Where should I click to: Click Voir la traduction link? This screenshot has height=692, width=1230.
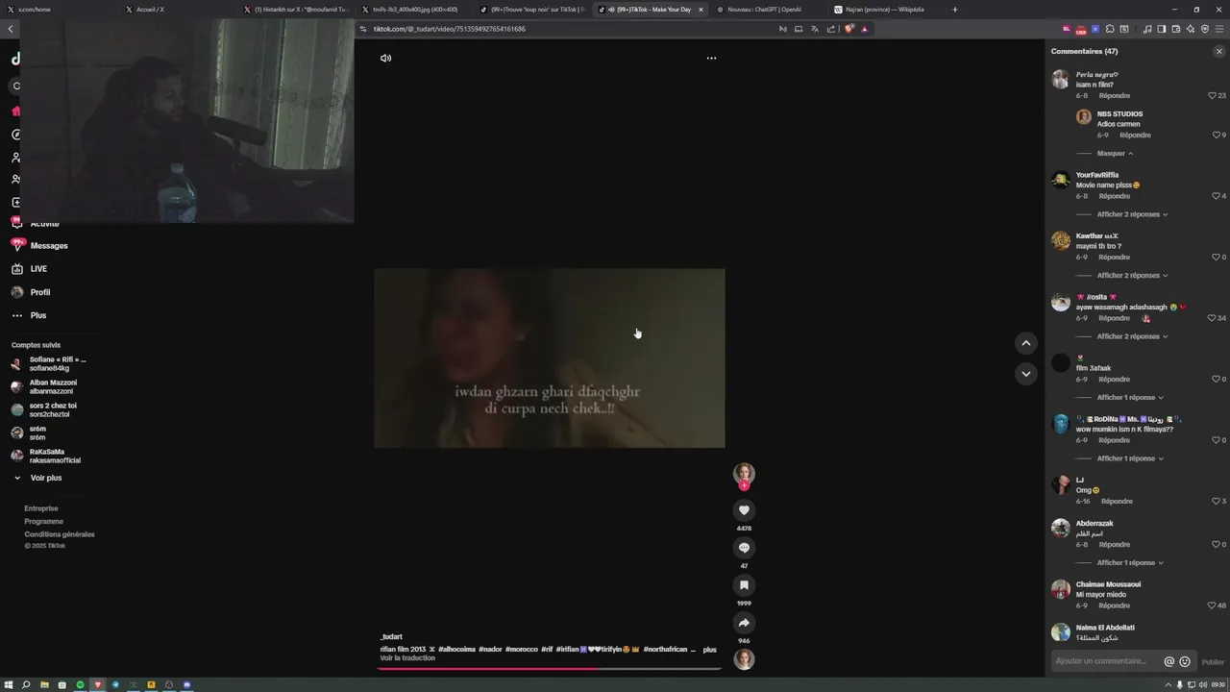pos(407,658)
